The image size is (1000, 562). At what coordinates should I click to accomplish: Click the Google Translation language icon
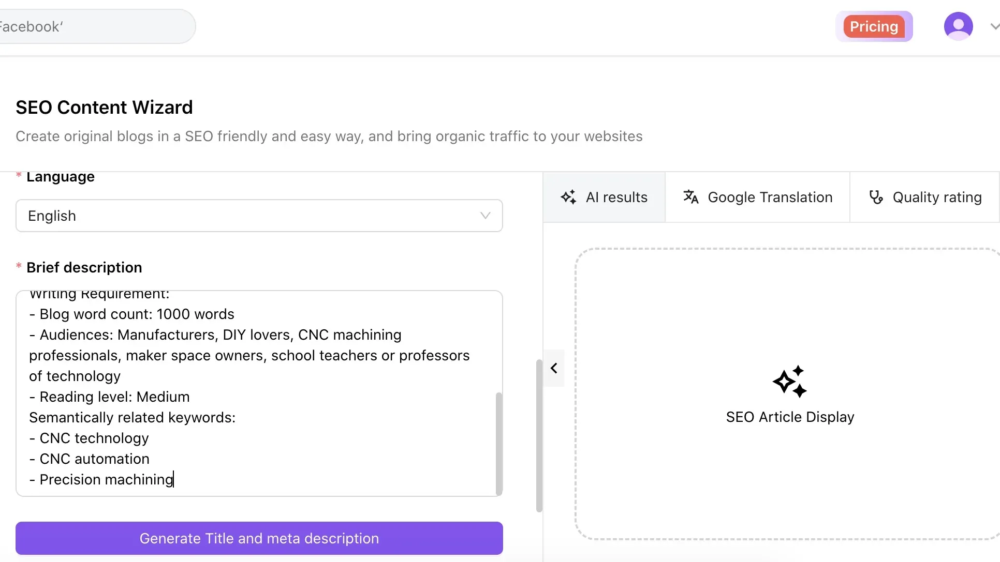pyautogui.click(x=690, y=197)
